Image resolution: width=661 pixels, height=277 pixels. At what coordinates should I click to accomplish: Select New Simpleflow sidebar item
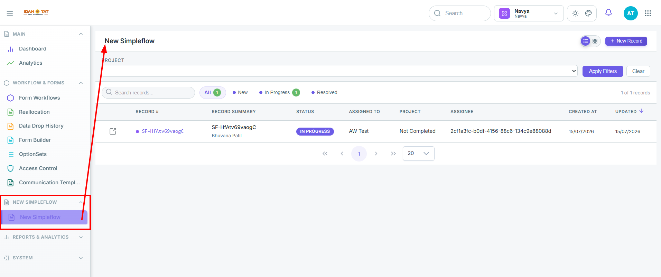tap(44, 217)
